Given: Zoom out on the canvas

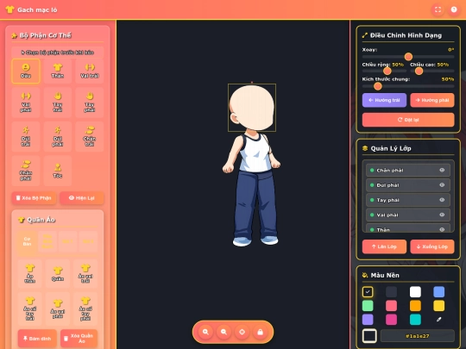Looking at the screenshot, I should click(224, 332).
